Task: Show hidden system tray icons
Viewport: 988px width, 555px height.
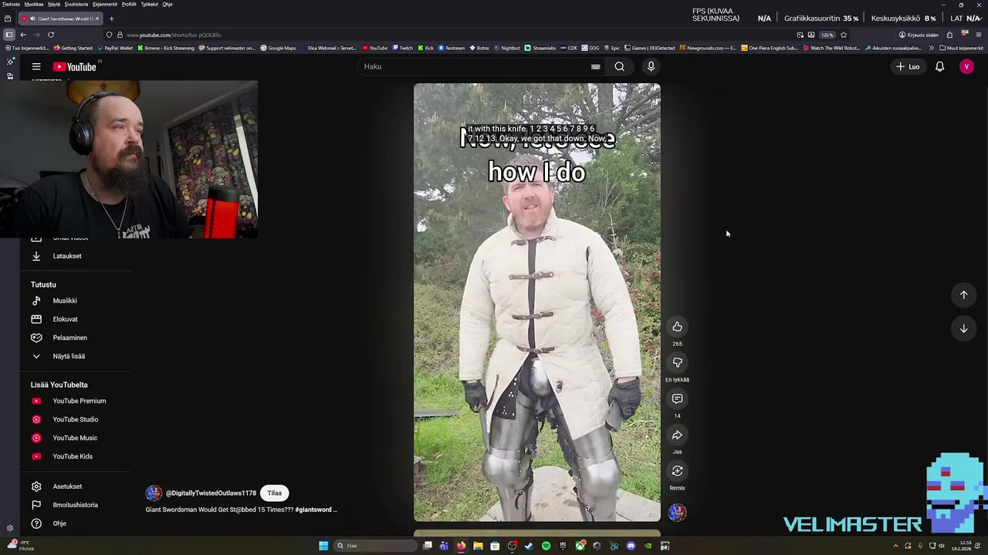Action: pyautogui.click(x=895, y=546)
